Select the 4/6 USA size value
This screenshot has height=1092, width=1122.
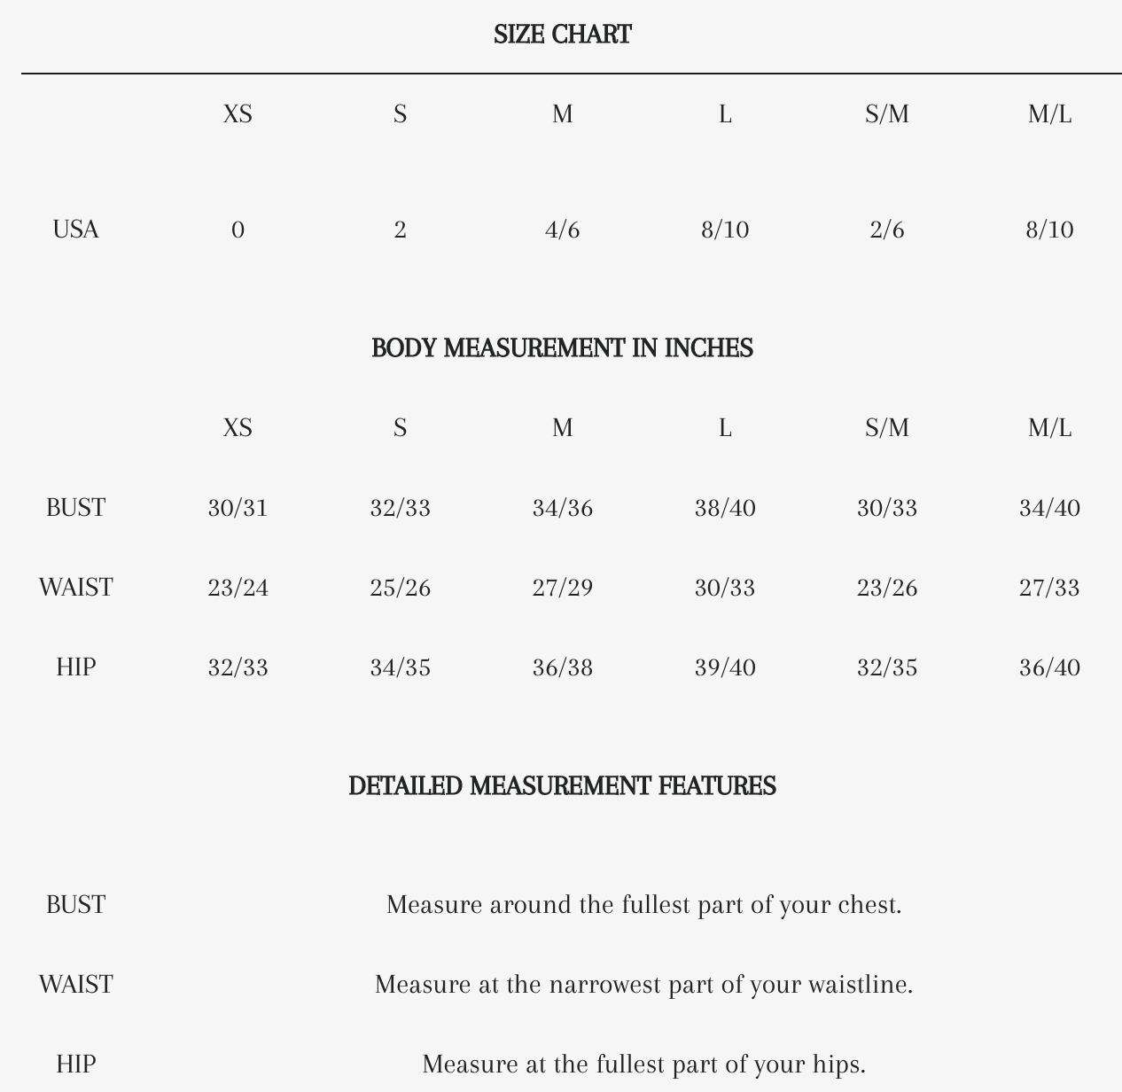[562, 230]
